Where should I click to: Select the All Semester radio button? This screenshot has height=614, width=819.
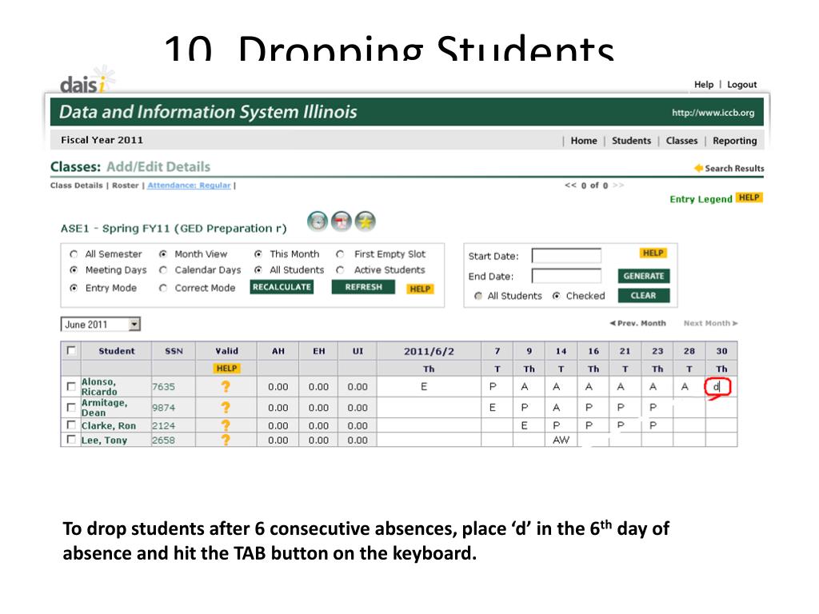click(x=74, y=254)
